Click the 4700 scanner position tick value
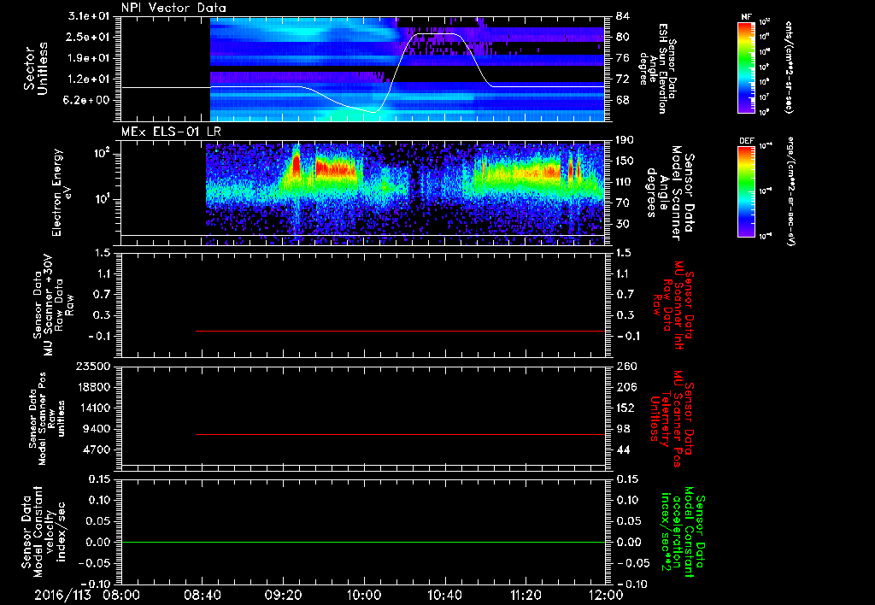875x605 pixels. pos(97,449)
